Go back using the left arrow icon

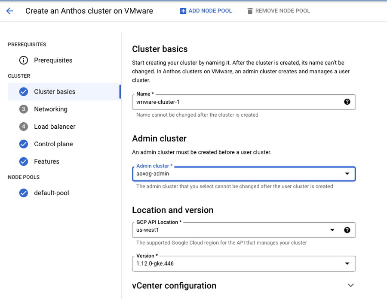[x=9, y=11]
